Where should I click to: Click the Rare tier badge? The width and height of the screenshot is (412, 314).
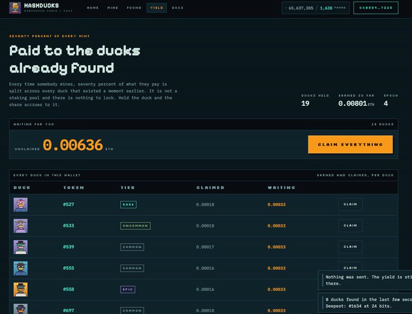click(x=128, y=205)
